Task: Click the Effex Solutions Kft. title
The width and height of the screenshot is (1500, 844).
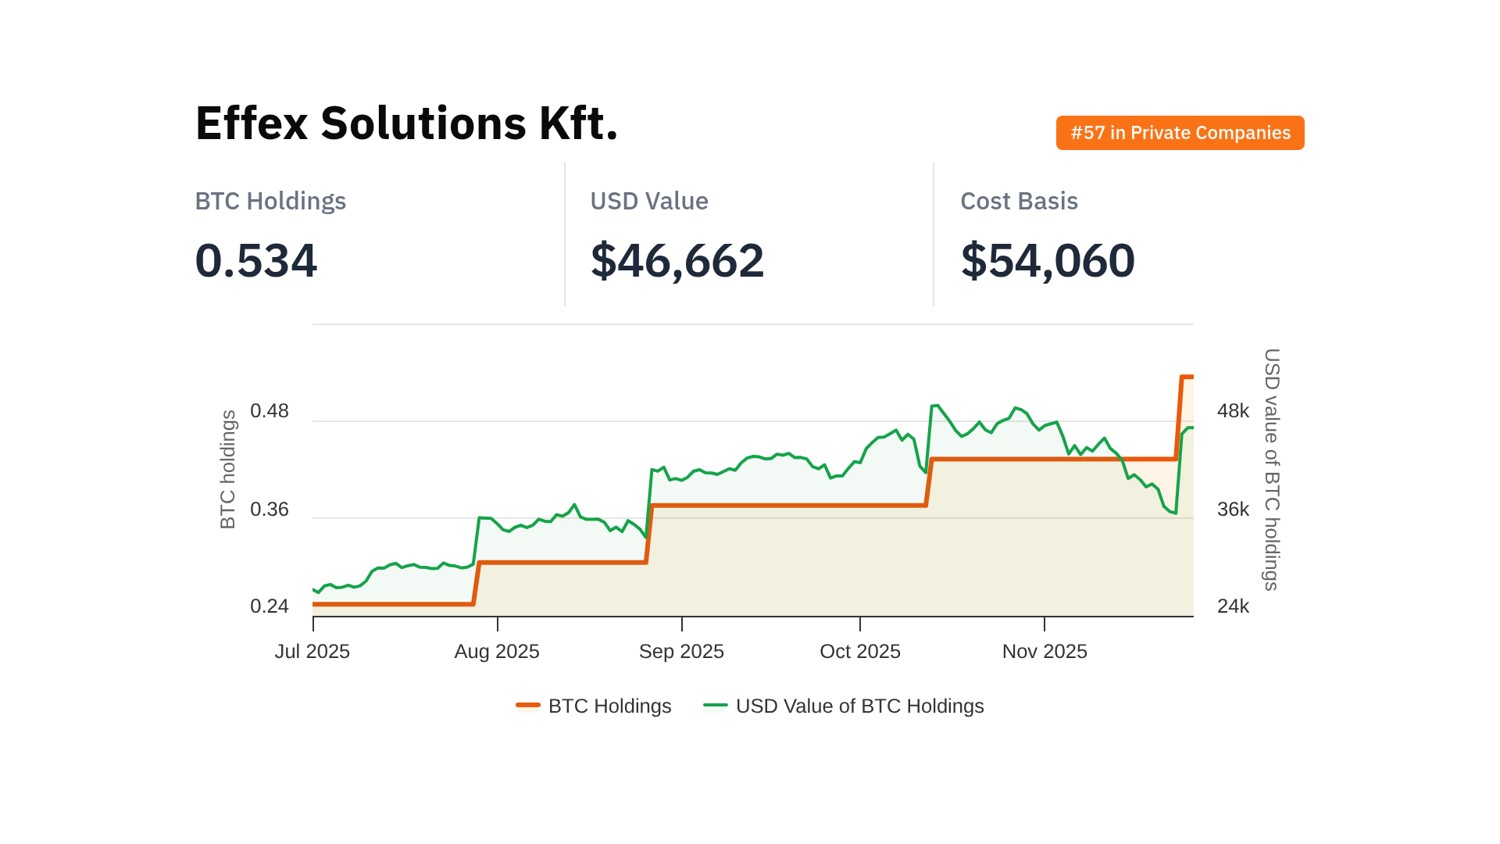Action: coord(406,123)
